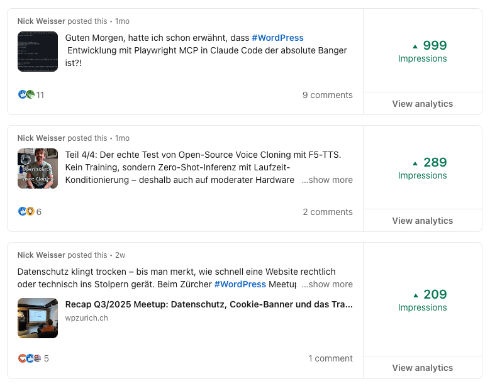This screenshot has height=386, width=490.
Task: Open the Recap Q3/2025 Meetup article title
Action: point(209,304)
